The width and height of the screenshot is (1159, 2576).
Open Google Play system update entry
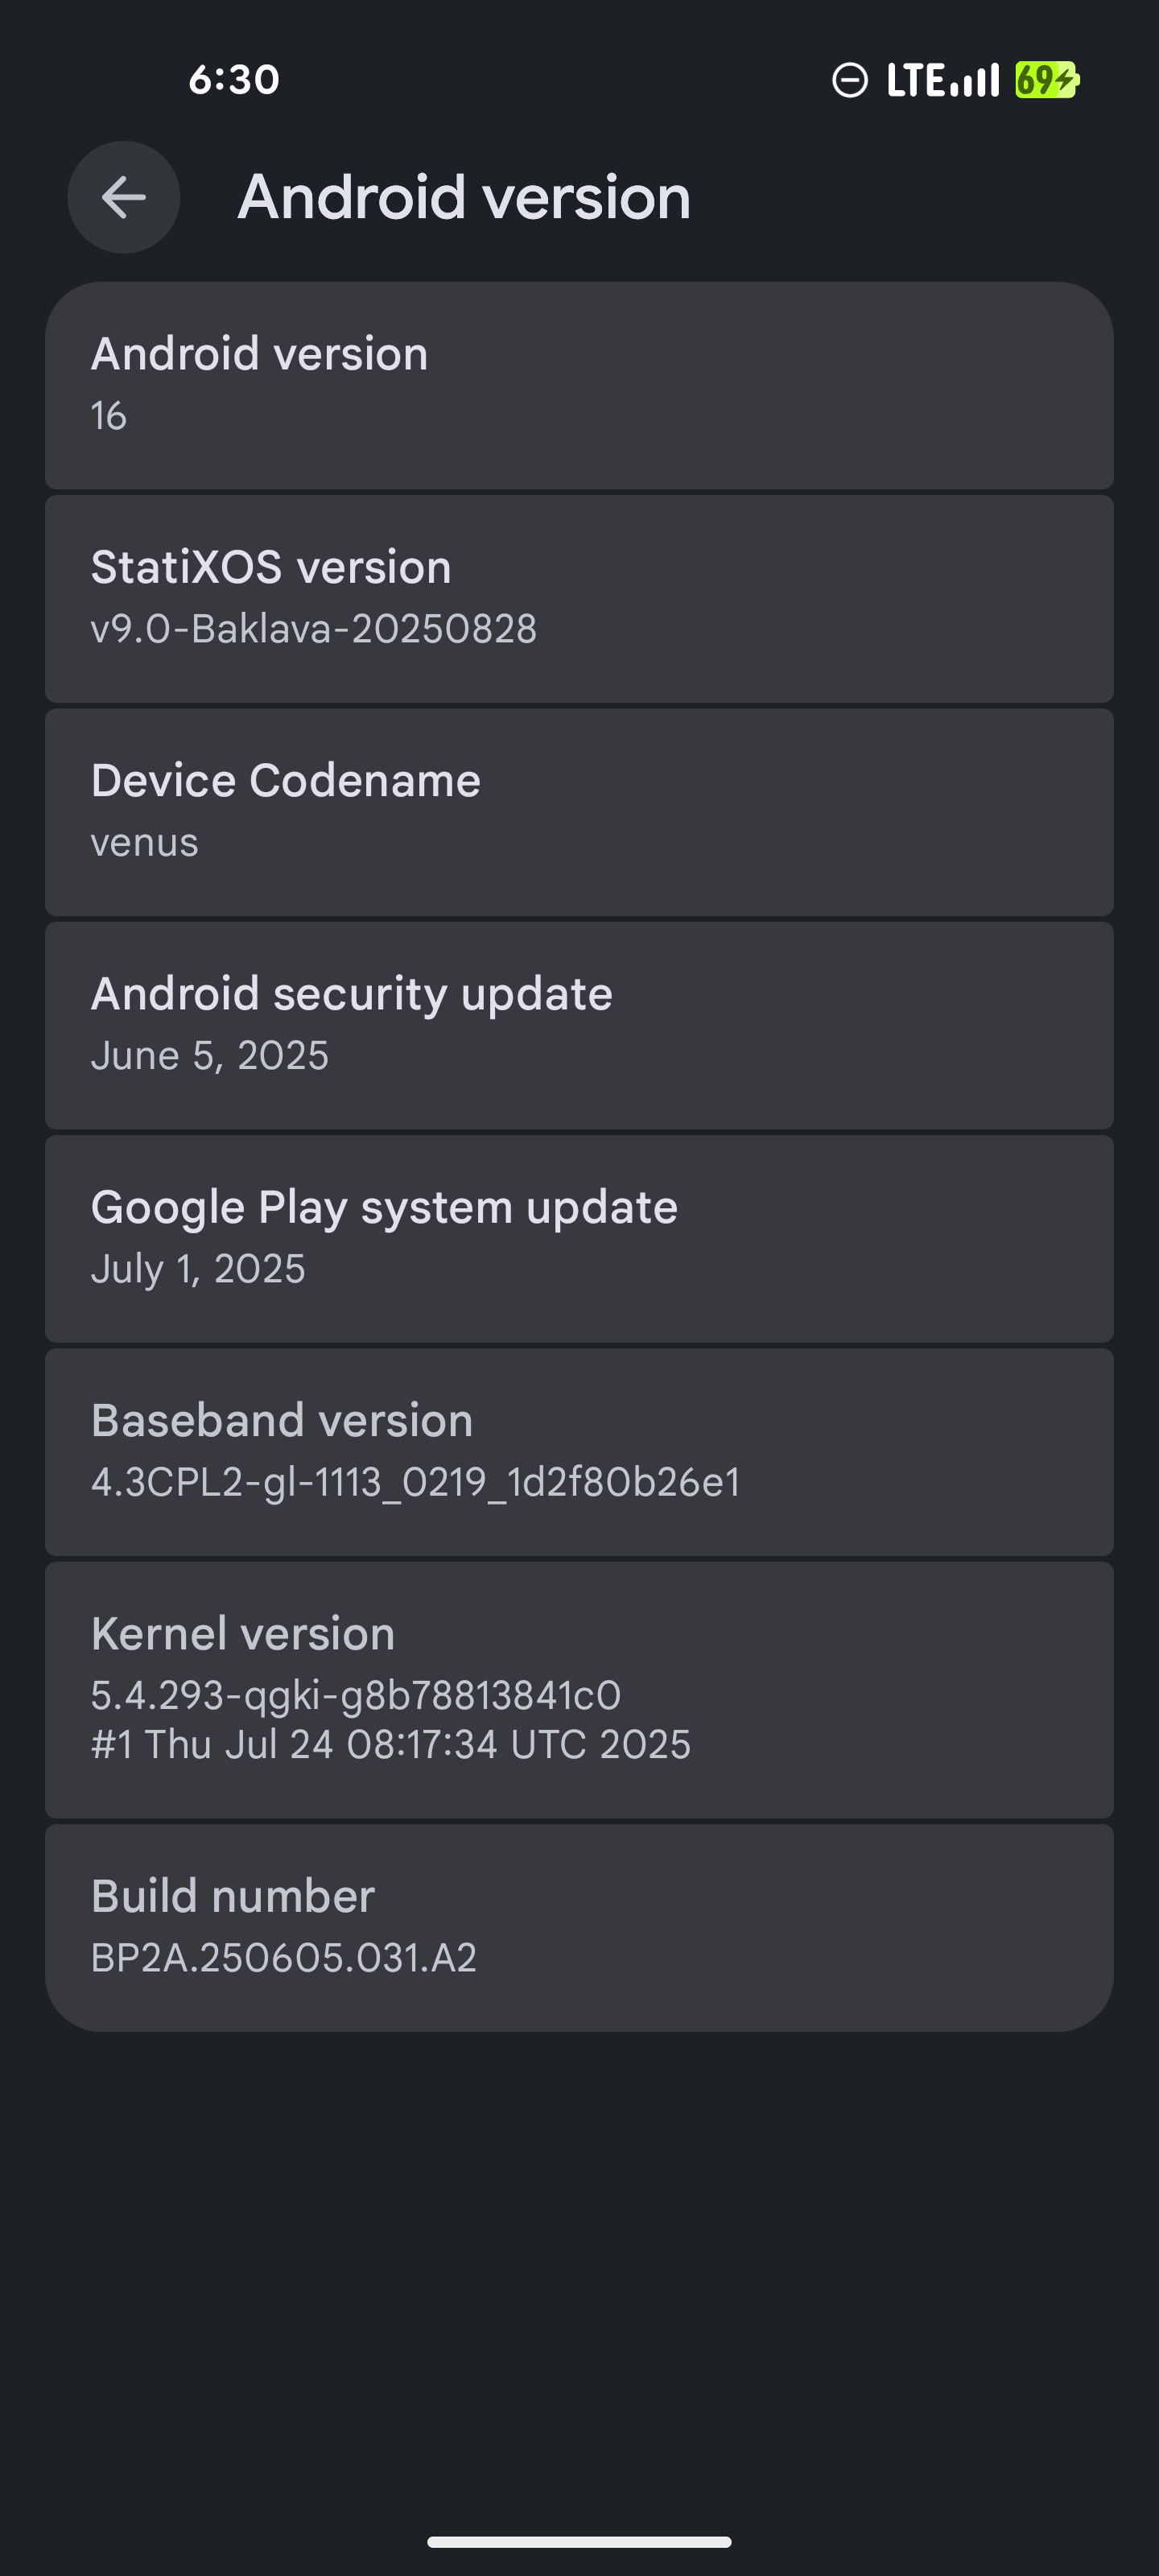point(579,1239)
